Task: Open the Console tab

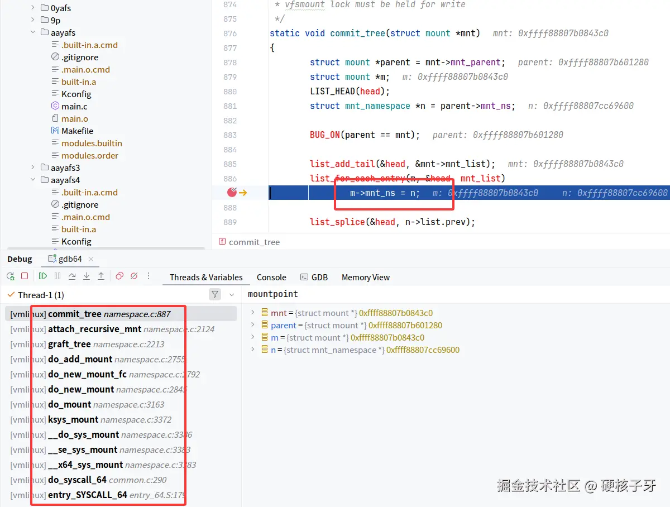Action: click(271, 277)
